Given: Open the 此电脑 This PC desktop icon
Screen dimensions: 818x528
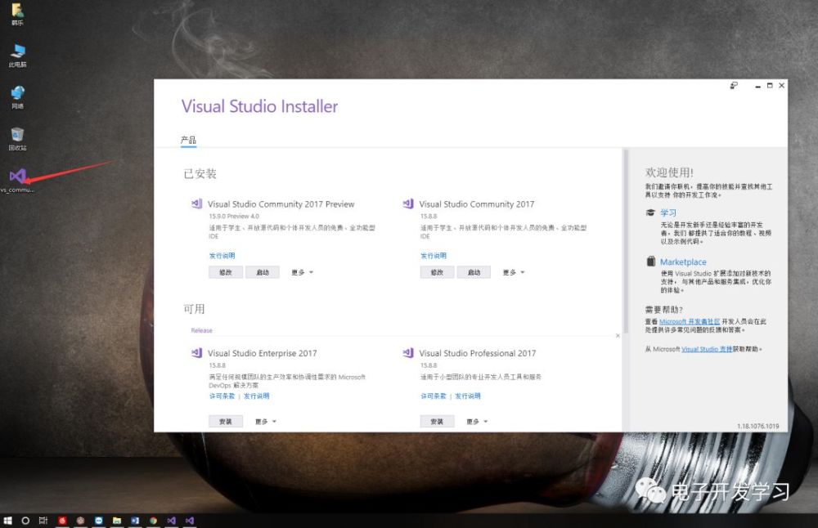Looking at the screenshot, I should tap(17, 56).
